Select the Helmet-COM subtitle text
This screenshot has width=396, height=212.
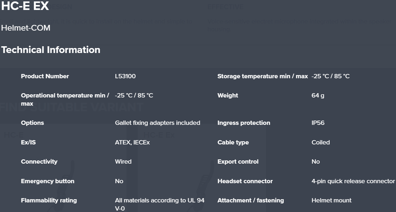point(26,28)
